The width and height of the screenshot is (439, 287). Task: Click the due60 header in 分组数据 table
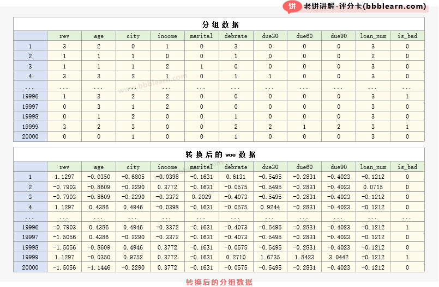tap(304, 36)
